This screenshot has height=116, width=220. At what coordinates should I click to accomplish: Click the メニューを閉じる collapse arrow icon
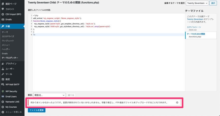[3, 112]
